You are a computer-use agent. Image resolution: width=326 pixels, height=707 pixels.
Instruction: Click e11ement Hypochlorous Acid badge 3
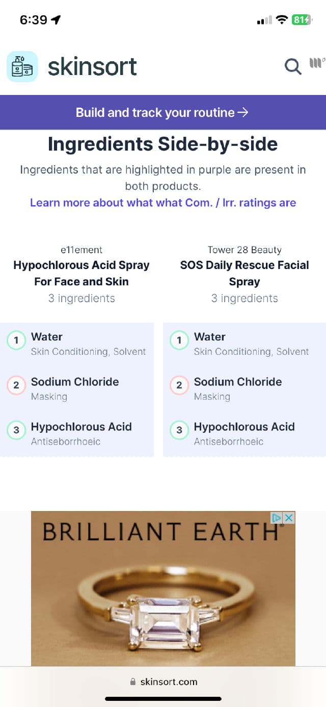pyautogui.click(x=16, y=430)
